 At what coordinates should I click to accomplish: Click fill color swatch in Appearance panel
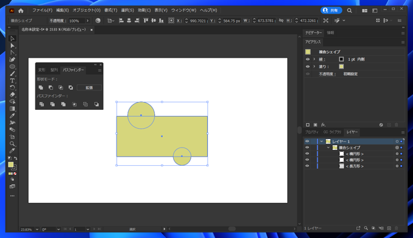point(341,67)
